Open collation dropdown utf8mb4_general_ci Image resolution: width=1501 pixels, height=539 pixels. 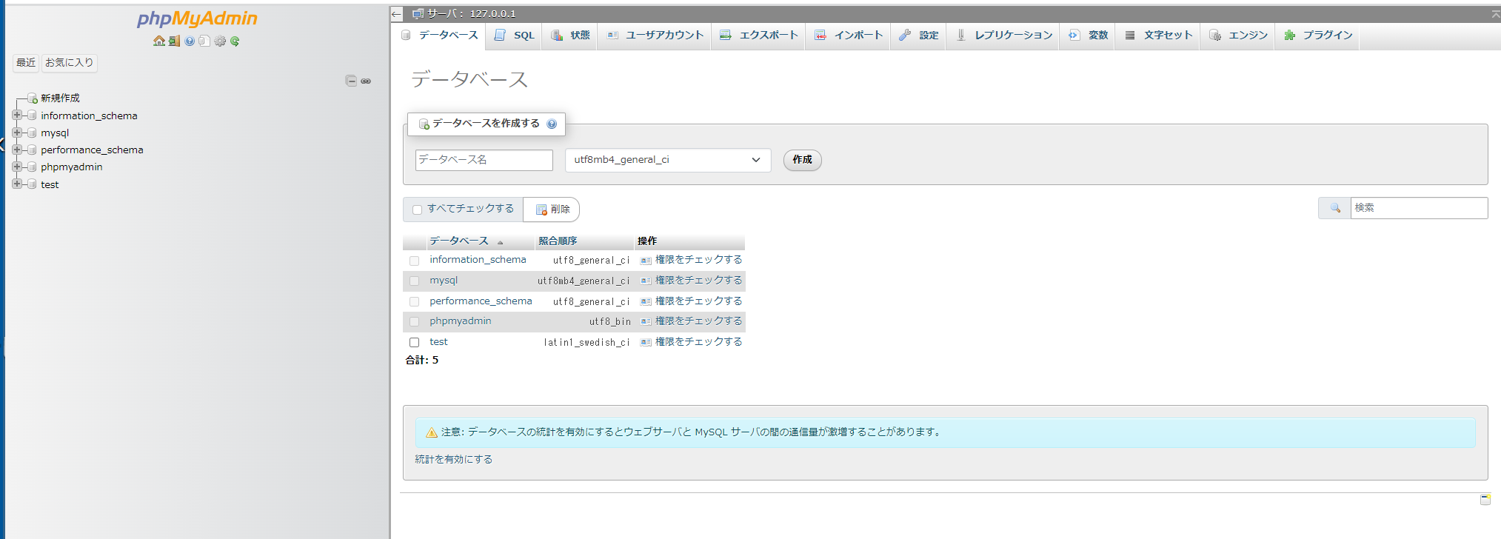tap(668, 160)
